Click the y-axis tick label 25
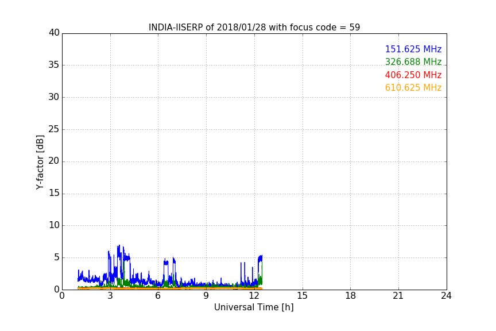The height and width of the screenshot is (331, 496). coord(54,129)
